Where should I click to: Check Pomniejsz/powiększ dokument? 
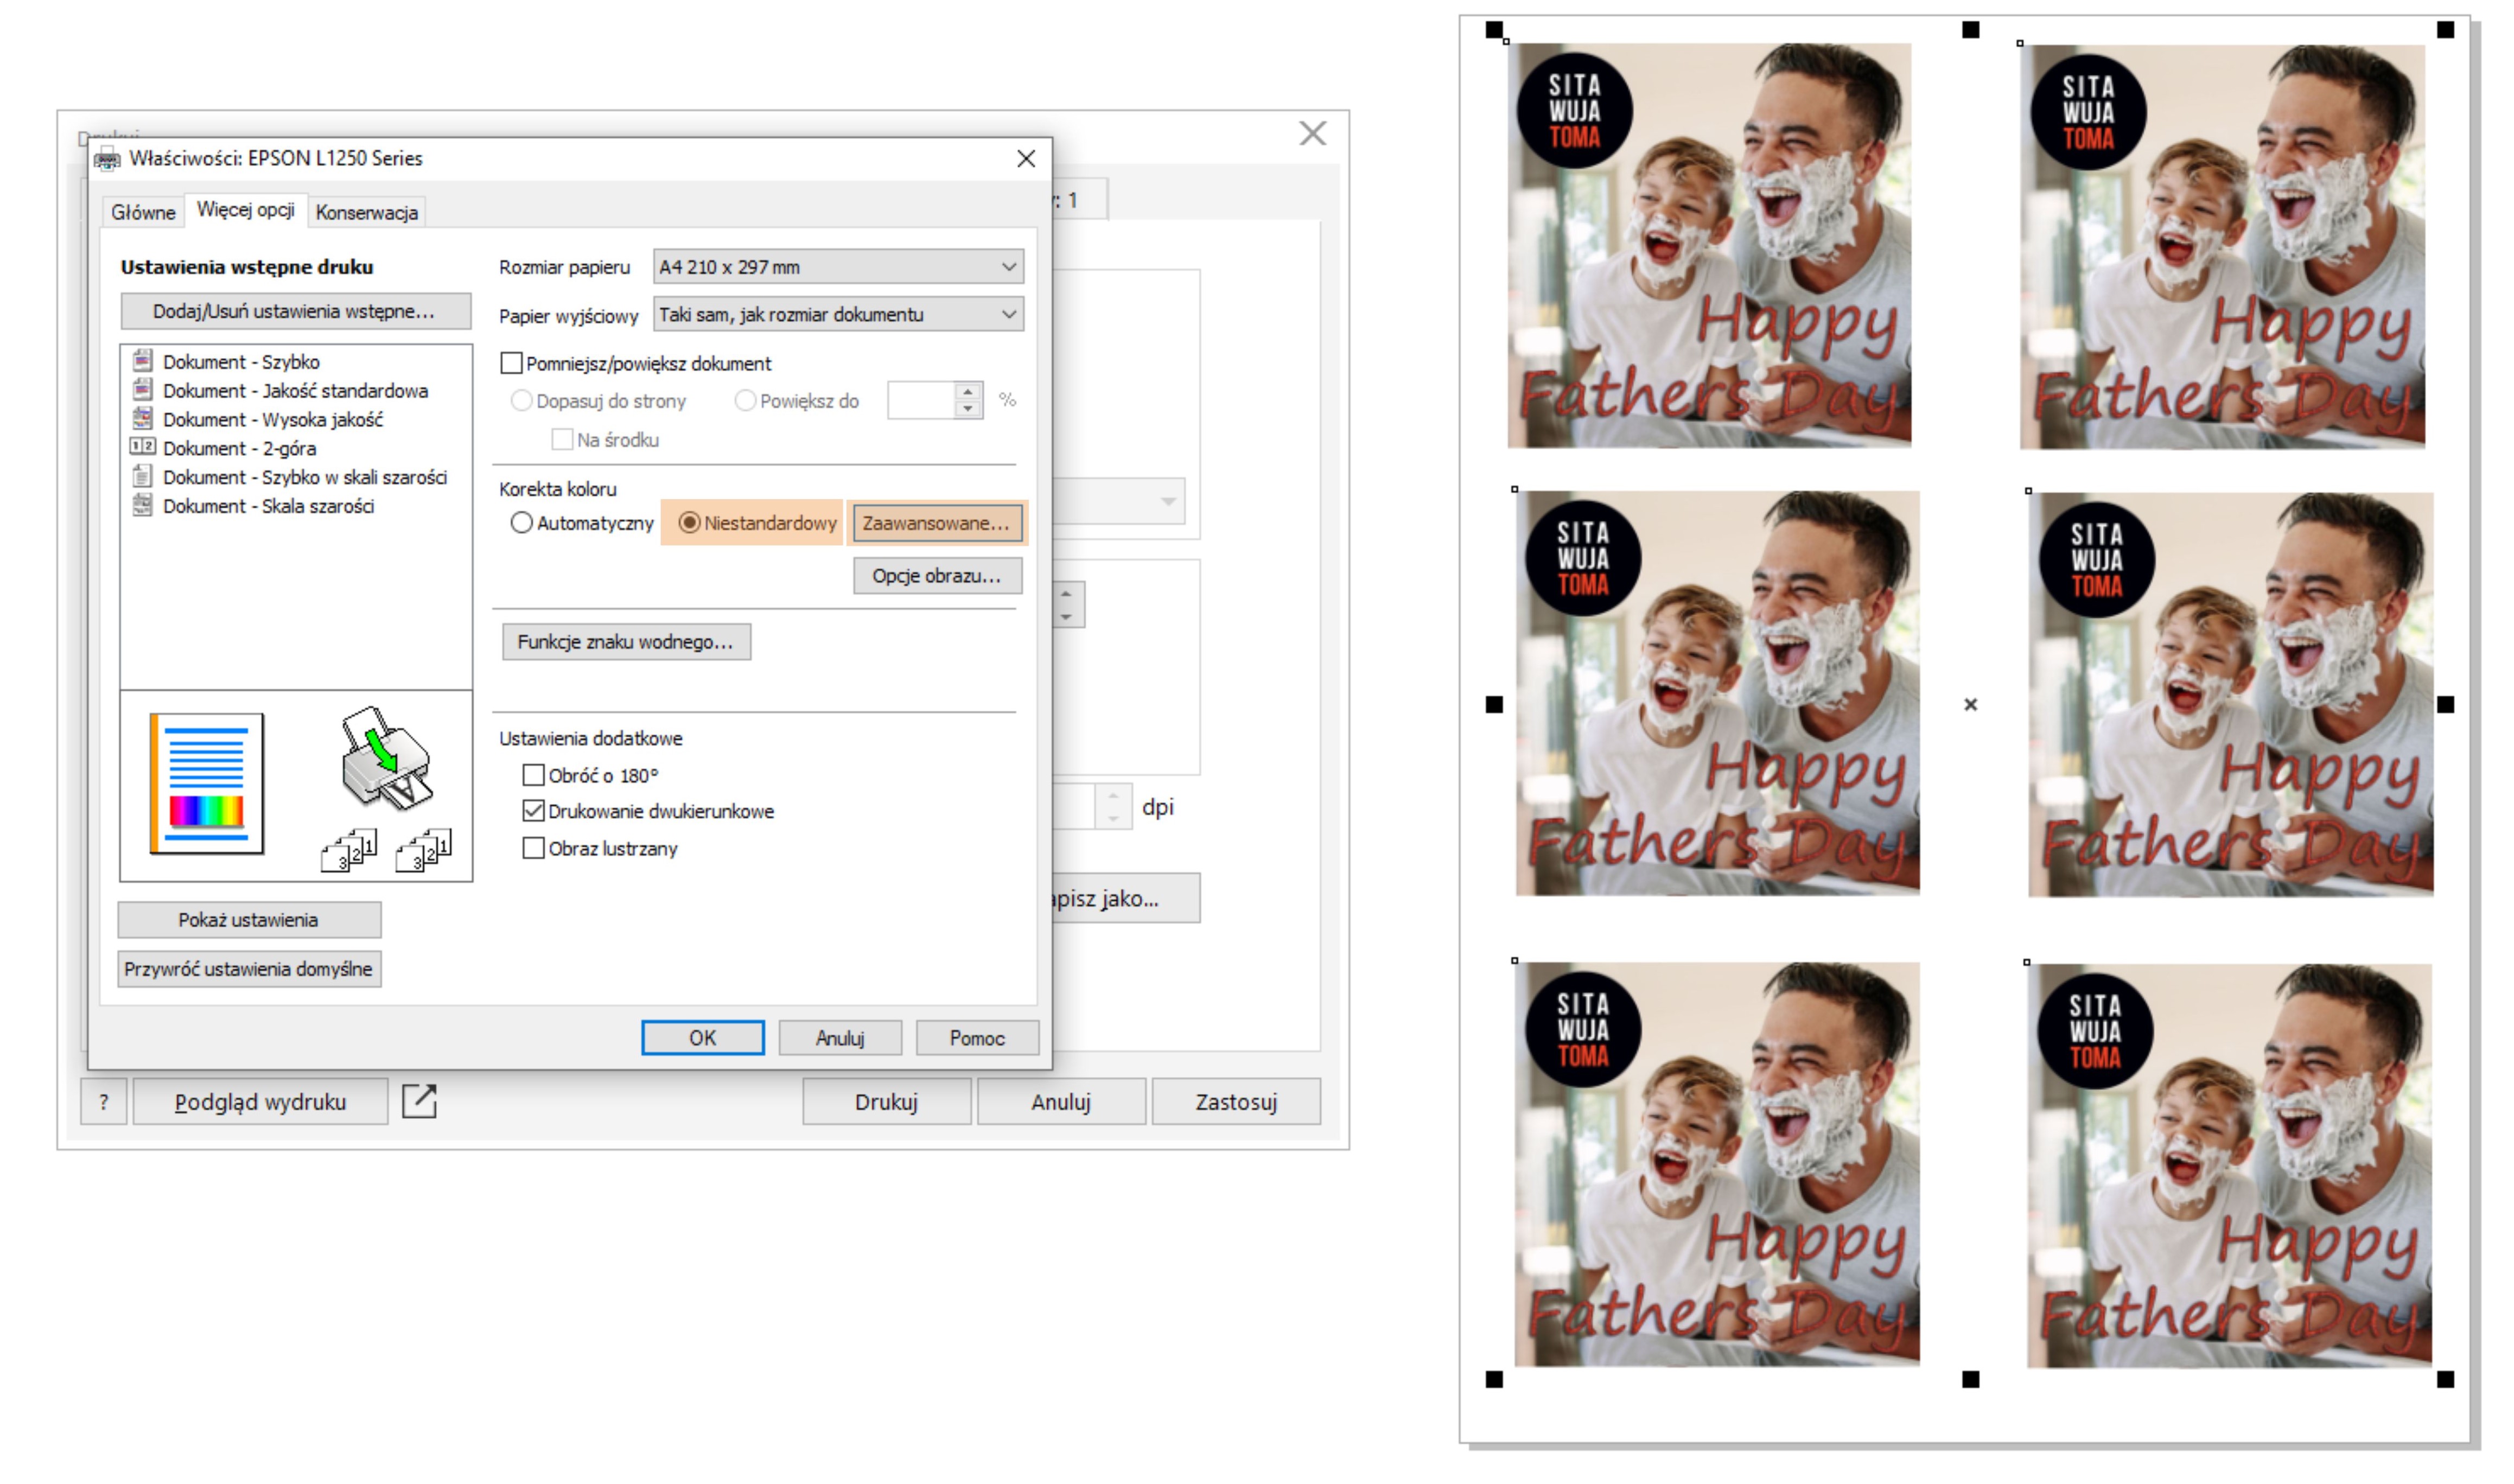pos(512,363)
